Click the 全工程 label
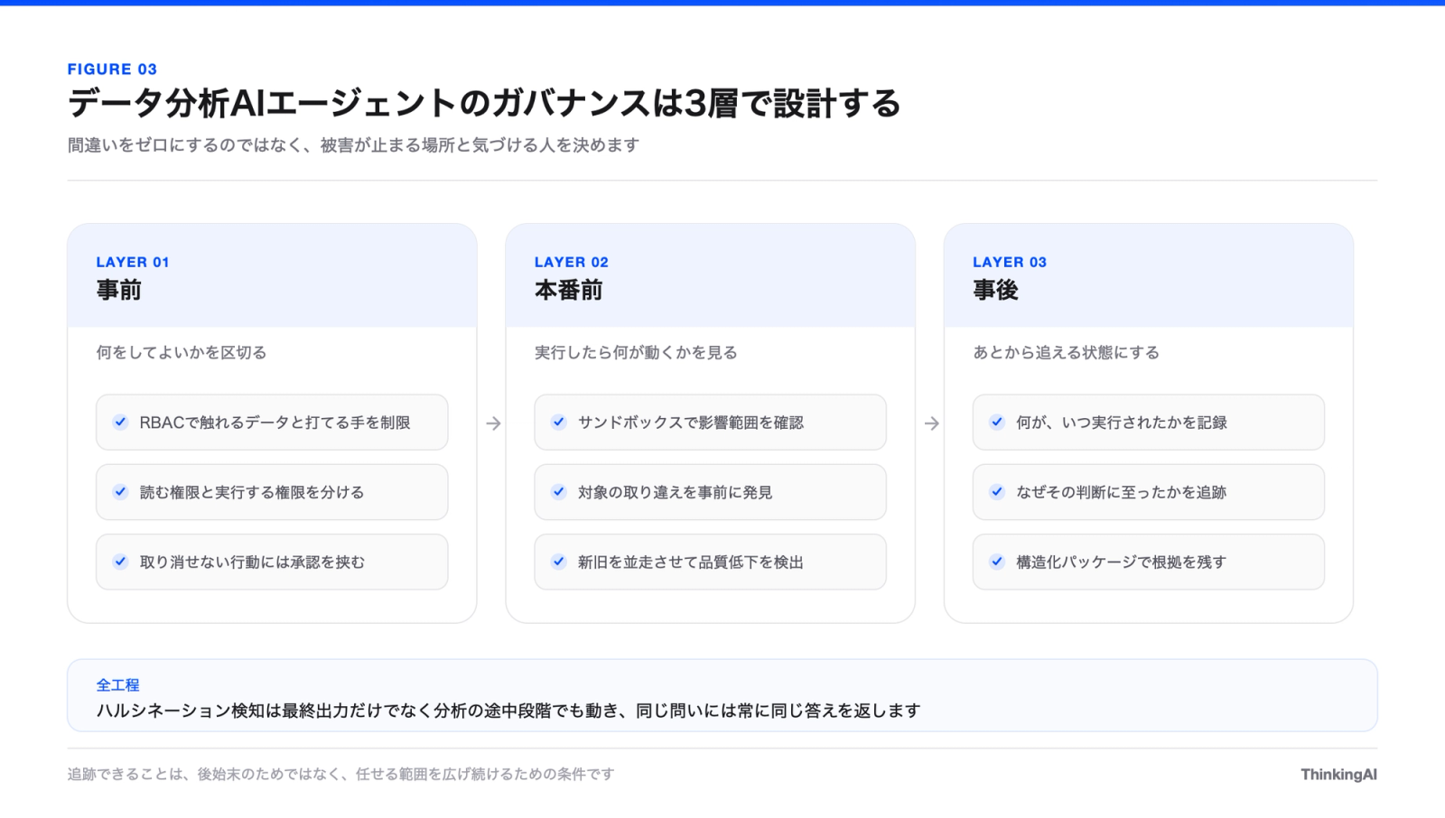The width and height of the screenshot is (1445, 818). pos(118,685)
